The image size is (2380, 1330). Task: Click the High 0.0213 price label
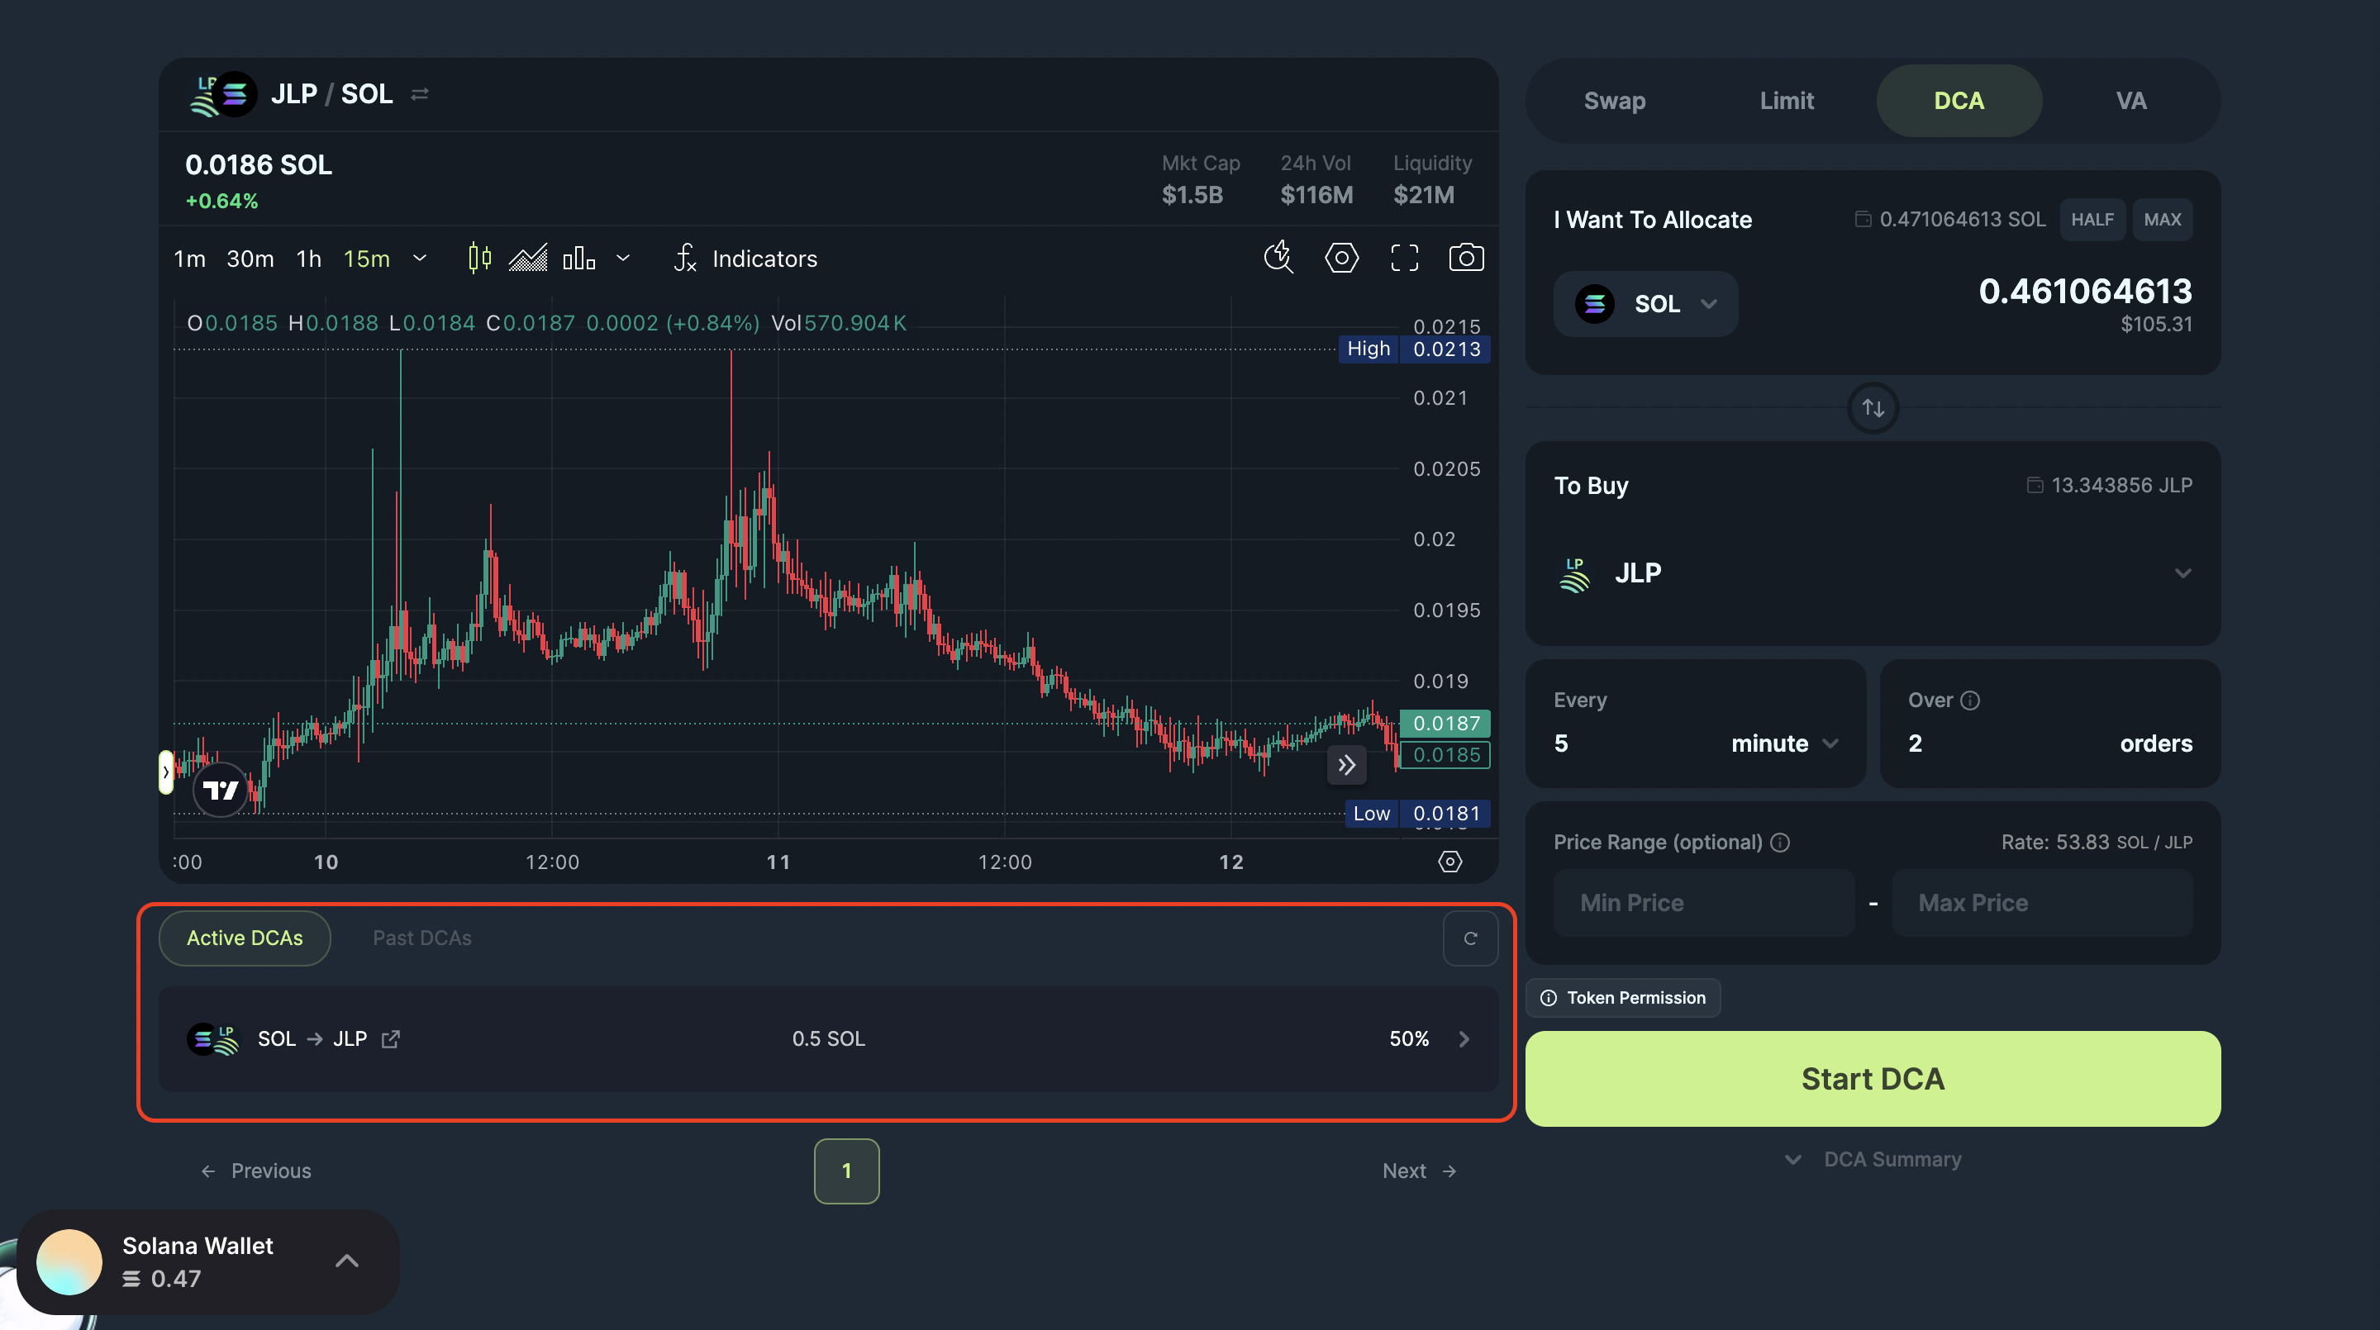[x=1414, y=349]
